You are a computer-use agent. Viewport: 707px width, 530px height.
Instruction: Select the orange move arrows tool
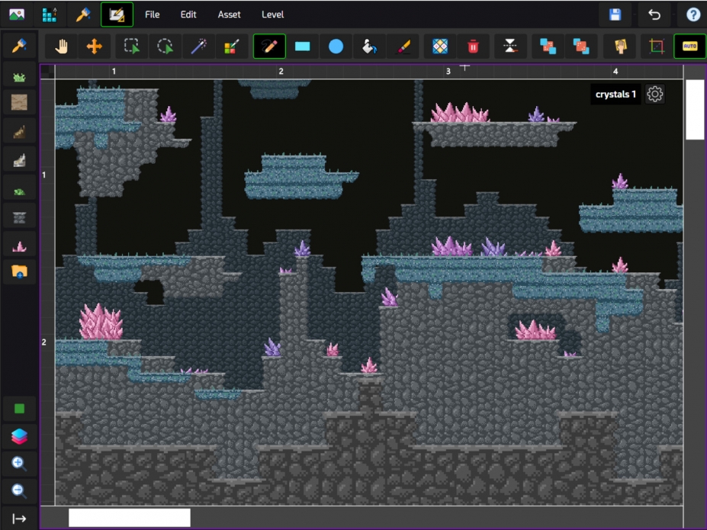(95, 47)
